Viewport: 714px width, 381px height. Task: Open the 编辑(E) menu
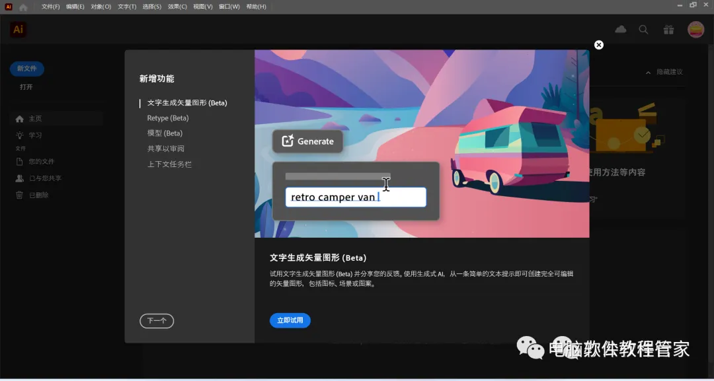point(75,7)
